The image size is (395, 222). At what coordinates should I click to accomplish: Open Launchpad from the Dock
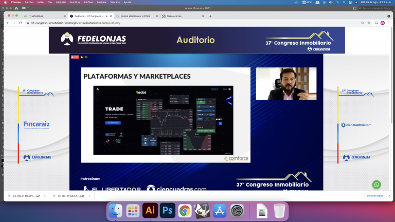[133, 210]
